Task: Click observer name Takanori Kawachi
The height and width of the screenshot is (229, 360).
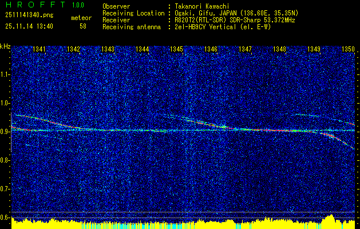Action: click(x=201, y=6)
